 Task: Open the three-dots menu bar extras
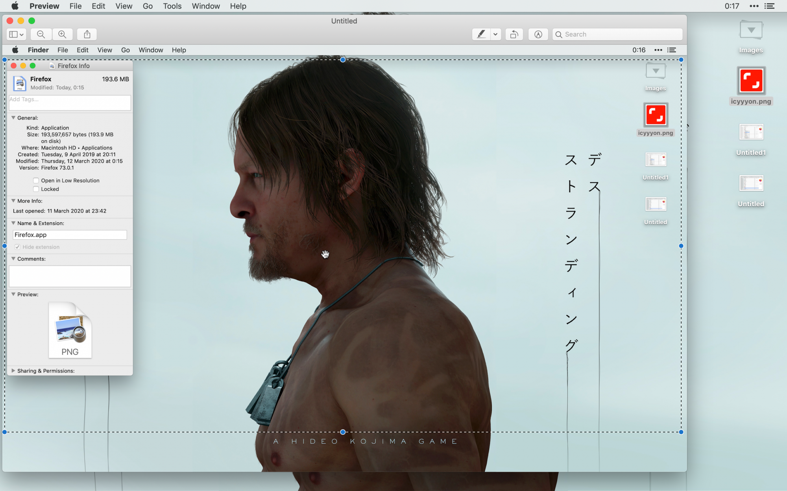pyautogui.click(x=754, y=6)
